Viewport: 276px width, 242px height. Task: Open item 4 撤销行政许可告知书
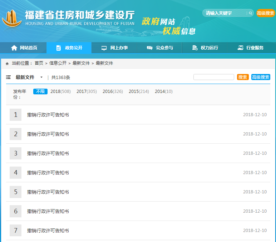(x=48, y=173)
